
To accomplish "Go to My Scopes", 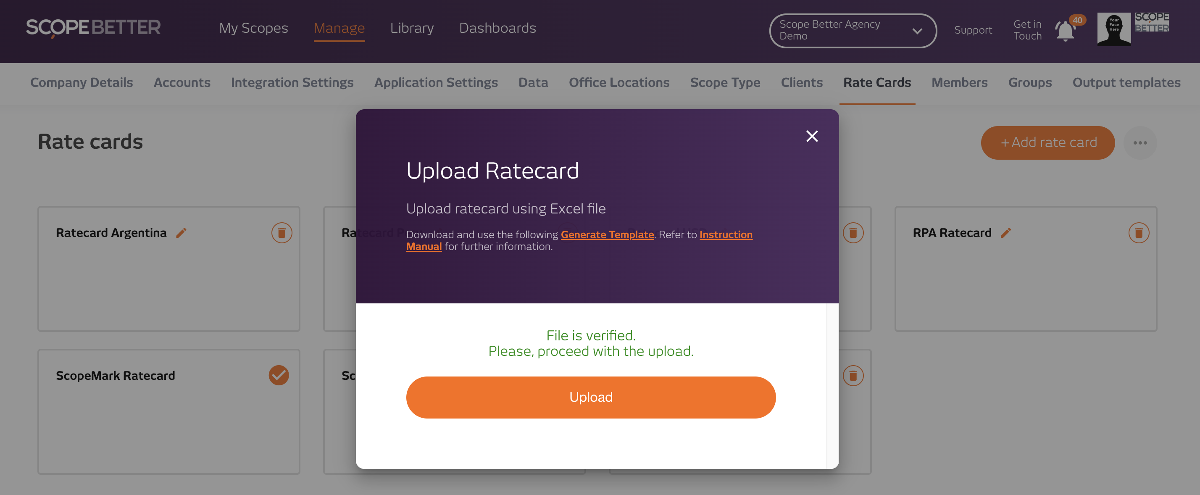I will click(x=253, y=28).
